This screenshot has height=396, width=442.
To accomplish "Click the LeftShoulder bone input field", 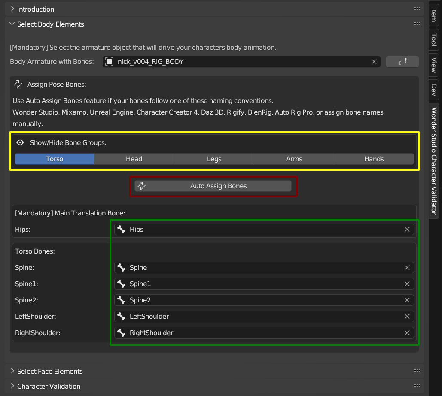I will click(264, 317).
